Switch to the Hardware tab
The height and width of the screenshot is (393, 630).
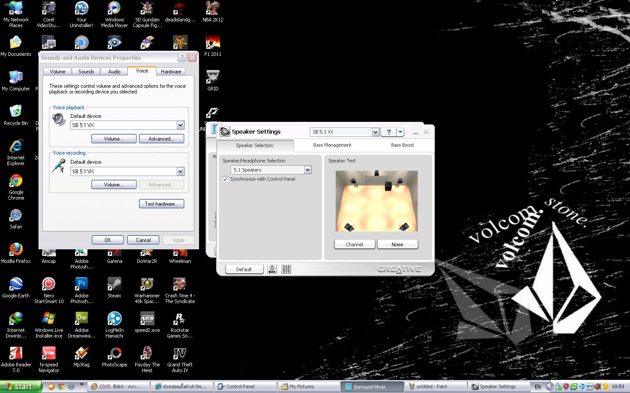click(x=171, y=72)
